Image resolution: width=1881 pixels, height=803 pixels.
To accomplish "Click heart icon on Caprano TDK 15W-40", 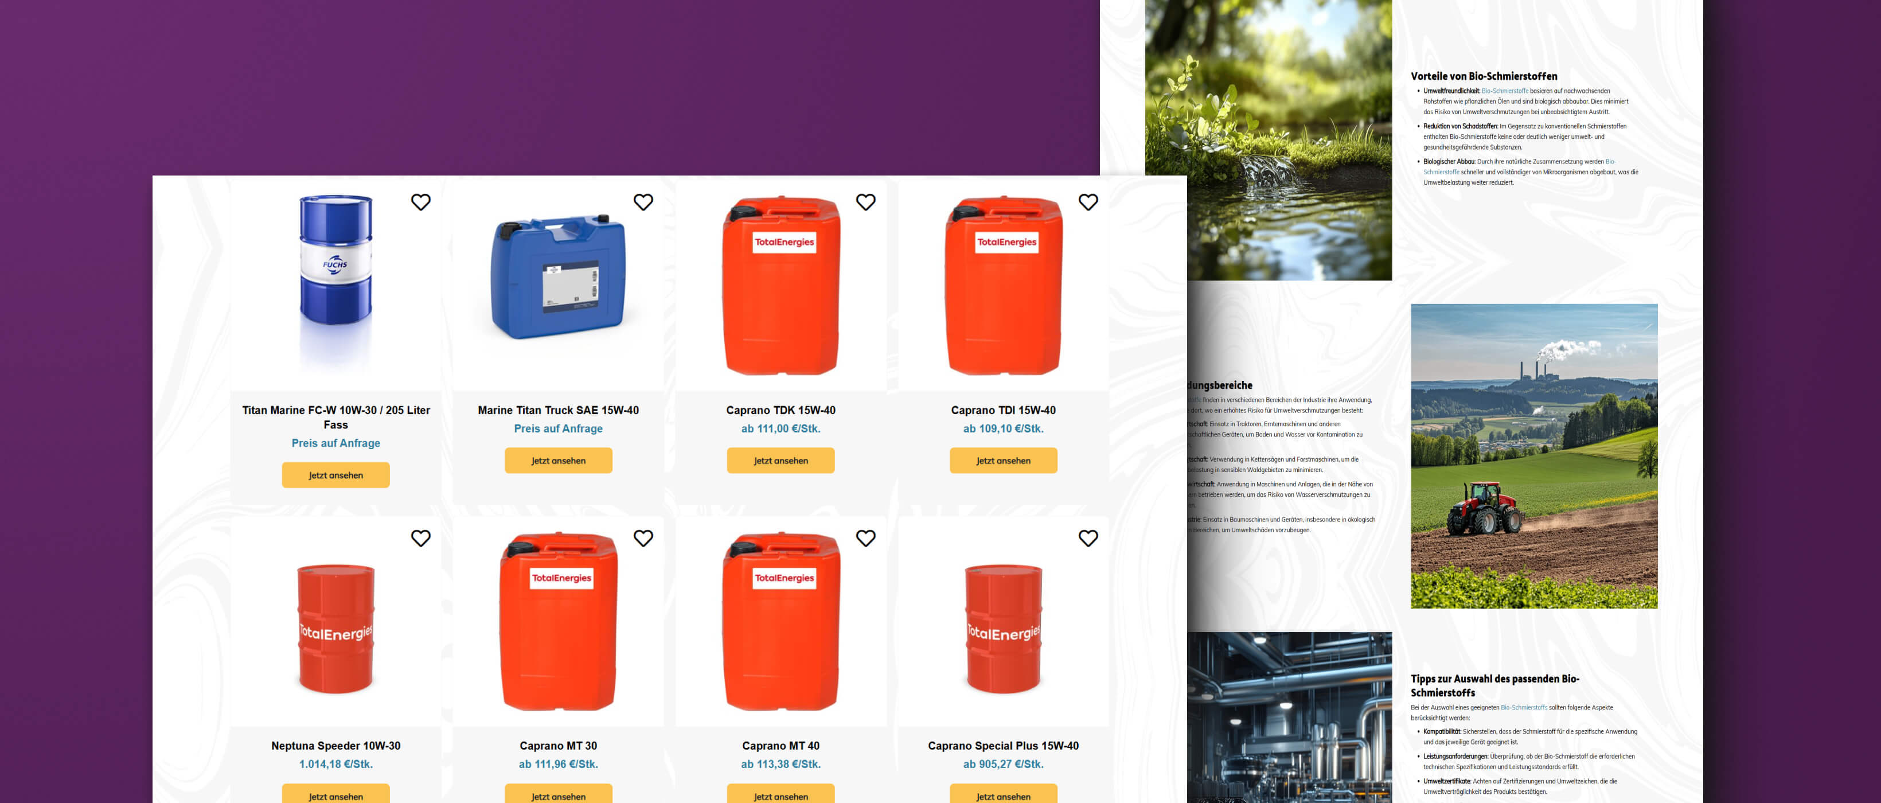I will (x=865, y=202).
